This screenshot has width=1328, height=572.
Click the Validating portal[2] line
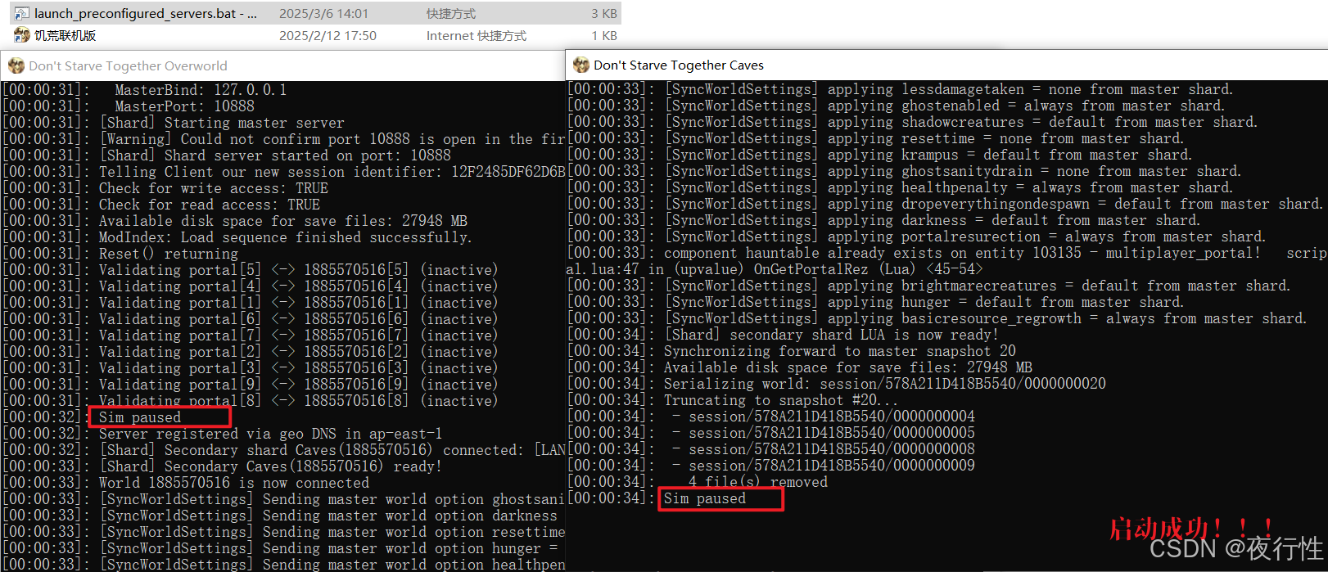(x=250, y=352)
